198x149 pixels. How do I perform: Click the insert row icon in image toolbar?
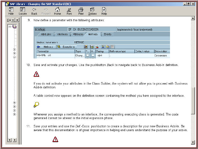point(92,47)
